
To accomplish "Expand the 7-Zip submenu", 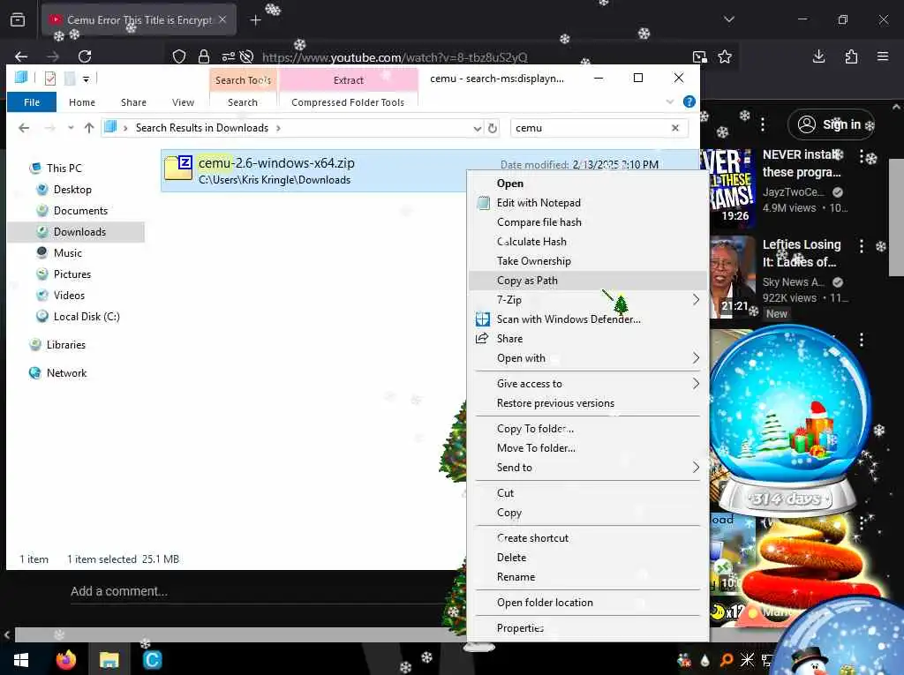I will click(588, 300).
